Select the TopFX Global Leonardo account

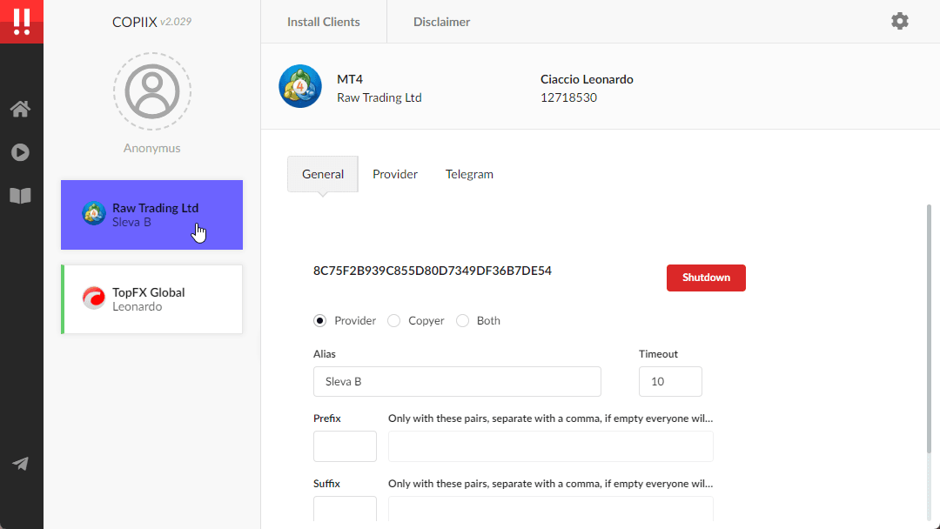[152, 299]
